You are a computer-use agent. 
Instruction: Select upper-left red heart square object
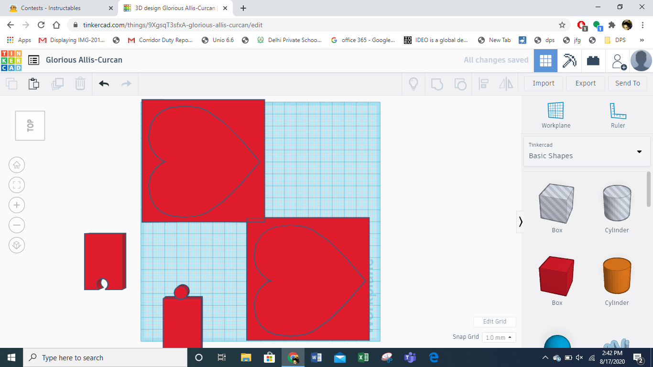point(203,161)
